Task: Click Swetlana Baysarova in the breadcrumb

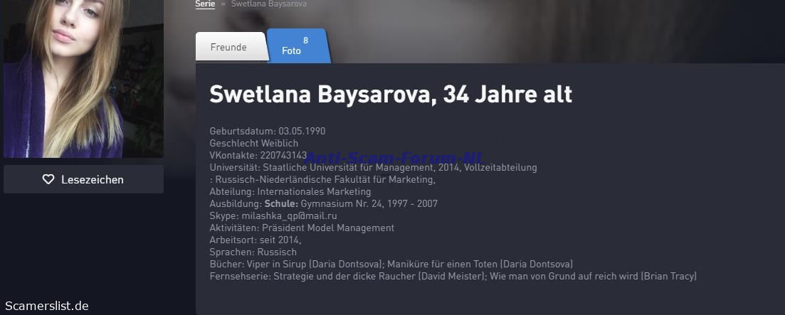Action: 268,4
